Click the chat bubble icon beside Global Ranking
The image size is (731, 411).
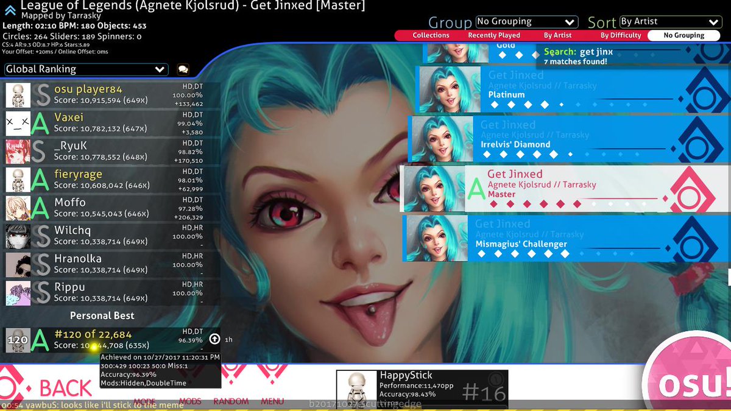(183, 70)
